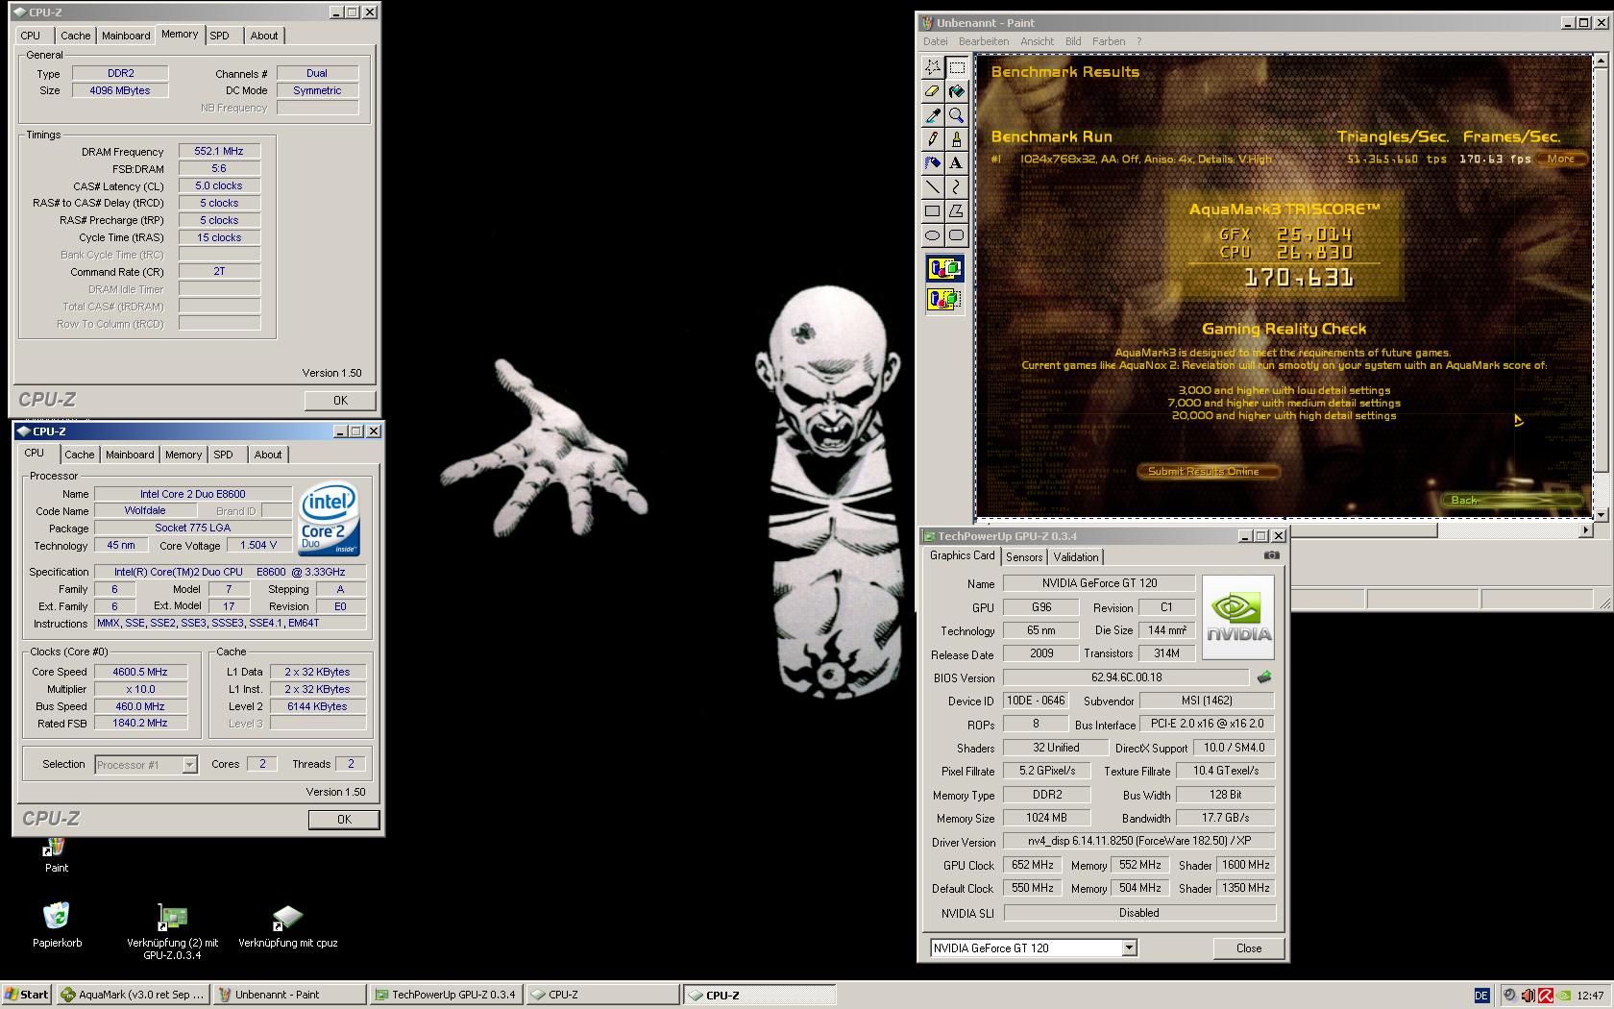Screen dimensions: 1614x1009
Task: Click the Start button
Action: click(x=27, y=995)
